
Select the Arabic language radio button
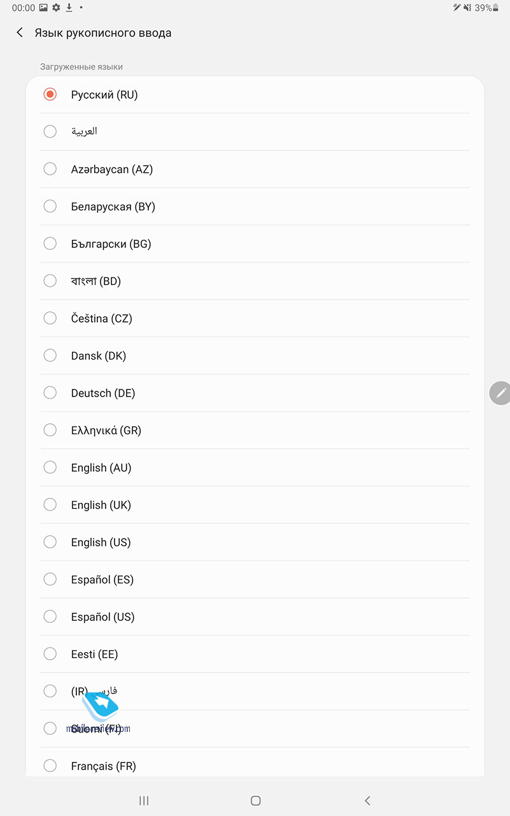50,131
